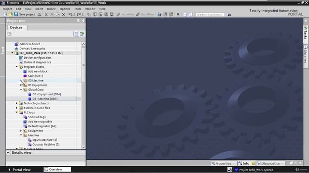Screen dimensions: 309x173
Task: Select Add new block item
Action: [38, 71]
